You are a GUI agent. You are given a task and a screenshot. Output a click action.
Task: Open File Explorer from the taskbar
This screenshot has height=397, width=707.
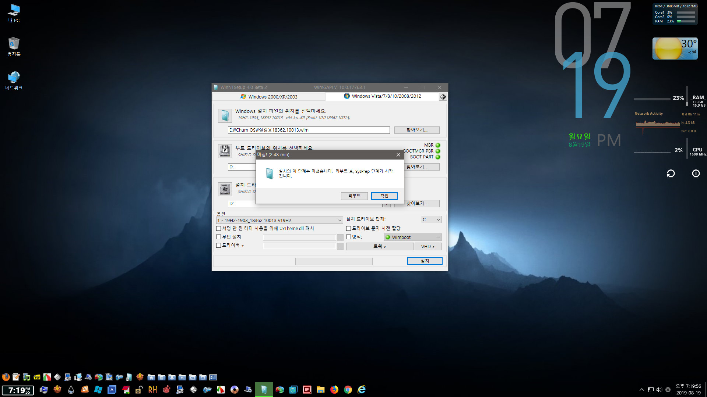coord(321,390)
